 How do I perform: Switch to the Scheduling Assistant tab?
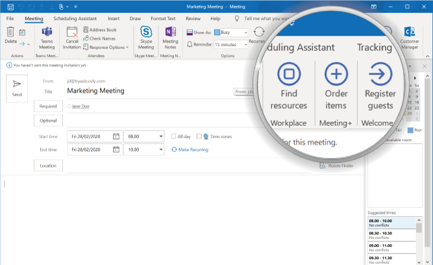click(75, 19)
